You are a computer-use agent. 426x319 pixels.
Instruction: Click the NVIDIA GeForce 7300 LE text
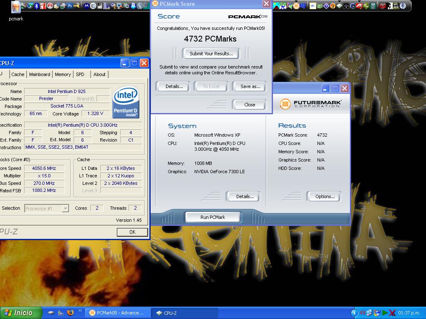[220, 172]
